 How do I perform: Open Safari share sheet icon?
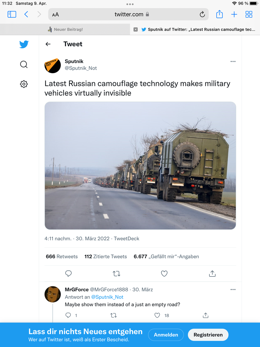220,14
